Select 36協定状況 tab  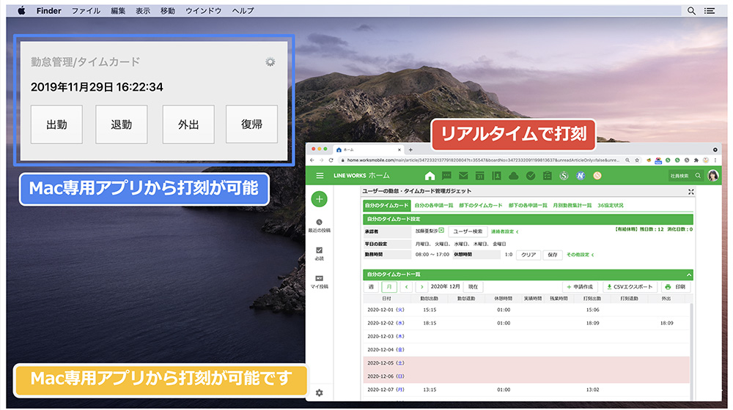[611, 206]
